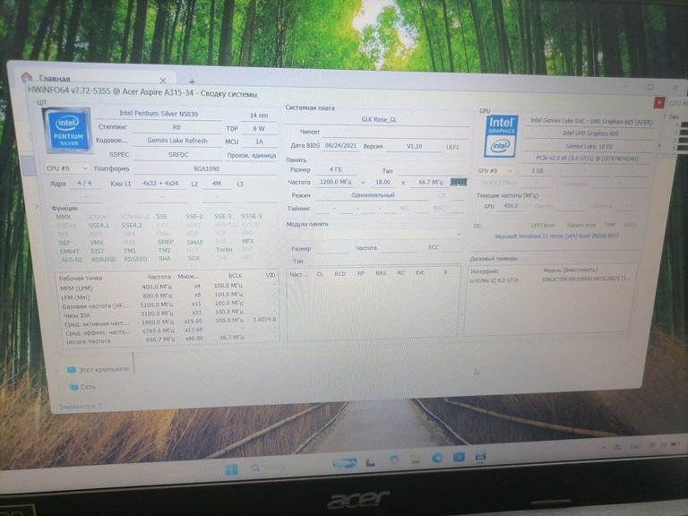The width and height of the screenshot is (688, 516).
Task: Click the VMX feature label
Action: [x=97, y=242]
